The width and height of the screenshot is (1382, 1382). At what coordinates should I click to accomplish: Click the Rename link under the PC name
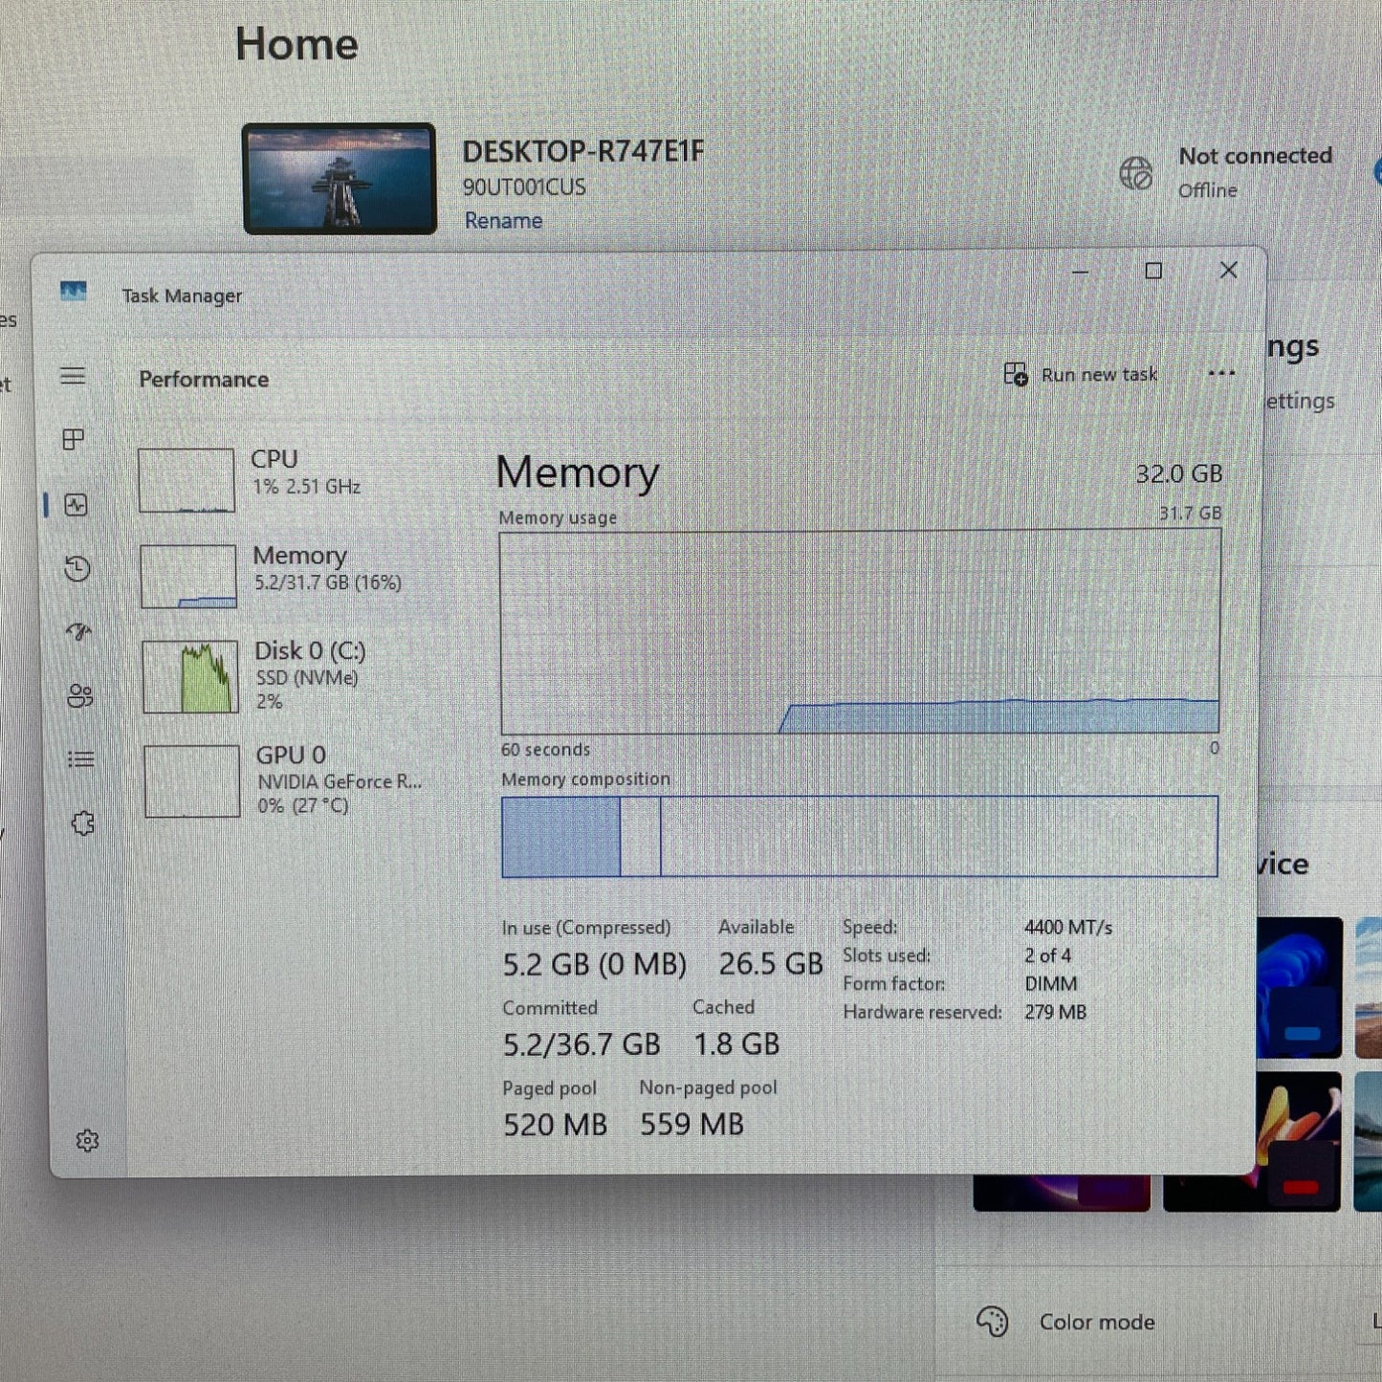503,221
